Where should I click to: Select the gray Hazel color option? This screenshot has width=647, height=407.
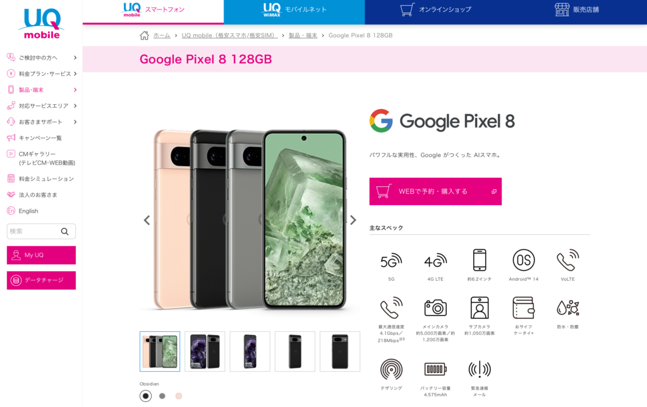point(162,396)
